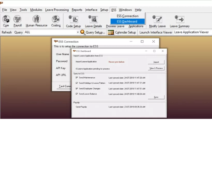Click the Query Setup magnifier icon

click(x=83, y=32)
